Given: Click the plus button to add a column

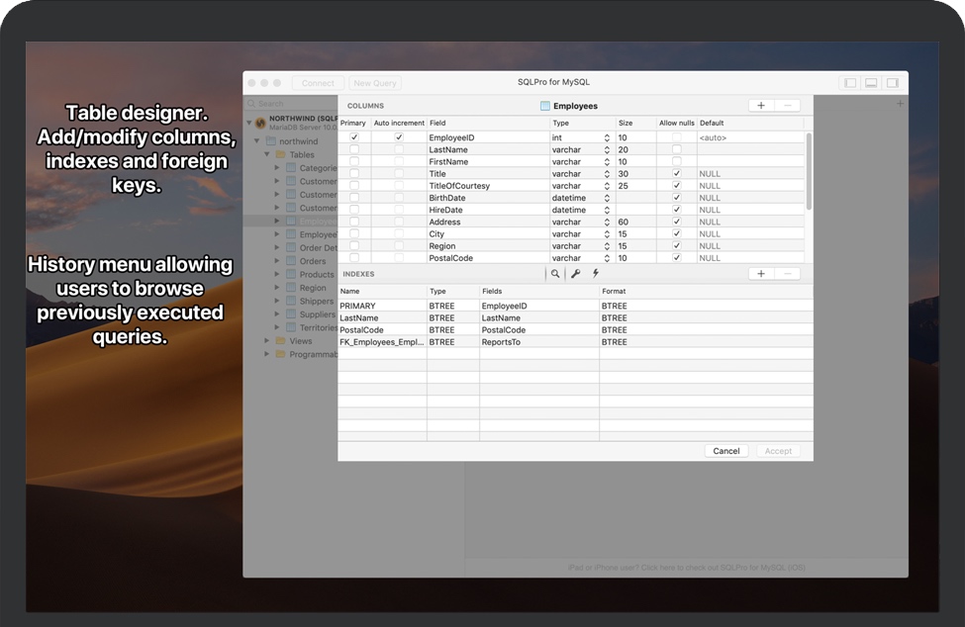Looking at the screenshot, I should (x=760, y=105).
